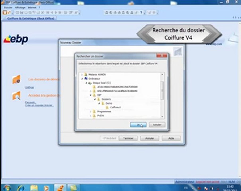Select the Demo folder in the tree
Image resolution: width=241 pixels, height=191 pixels.
tap(109, 103)
